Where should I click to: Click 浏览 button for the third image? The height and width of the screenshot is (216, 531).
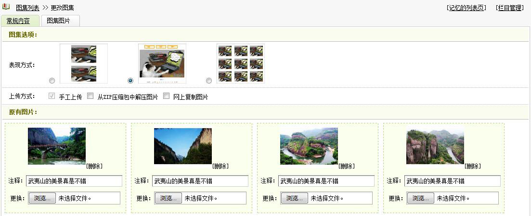(x=294, y=198)
